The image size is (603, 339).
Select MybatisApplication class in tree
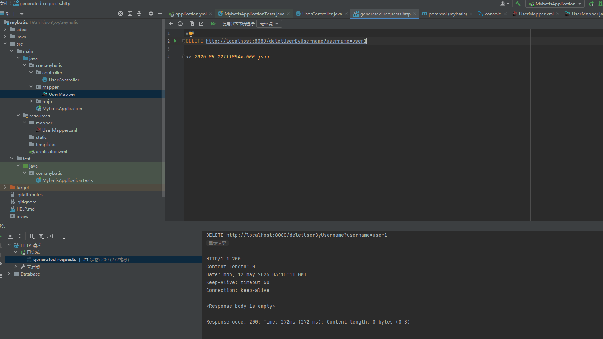tap(62, 108)
